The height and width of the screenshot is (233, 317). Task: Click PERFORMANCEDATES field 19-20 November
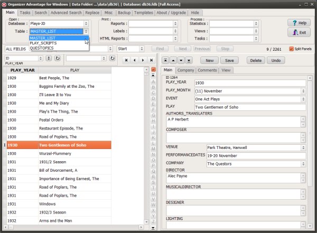pyautogui.click(x=256, y=156)
